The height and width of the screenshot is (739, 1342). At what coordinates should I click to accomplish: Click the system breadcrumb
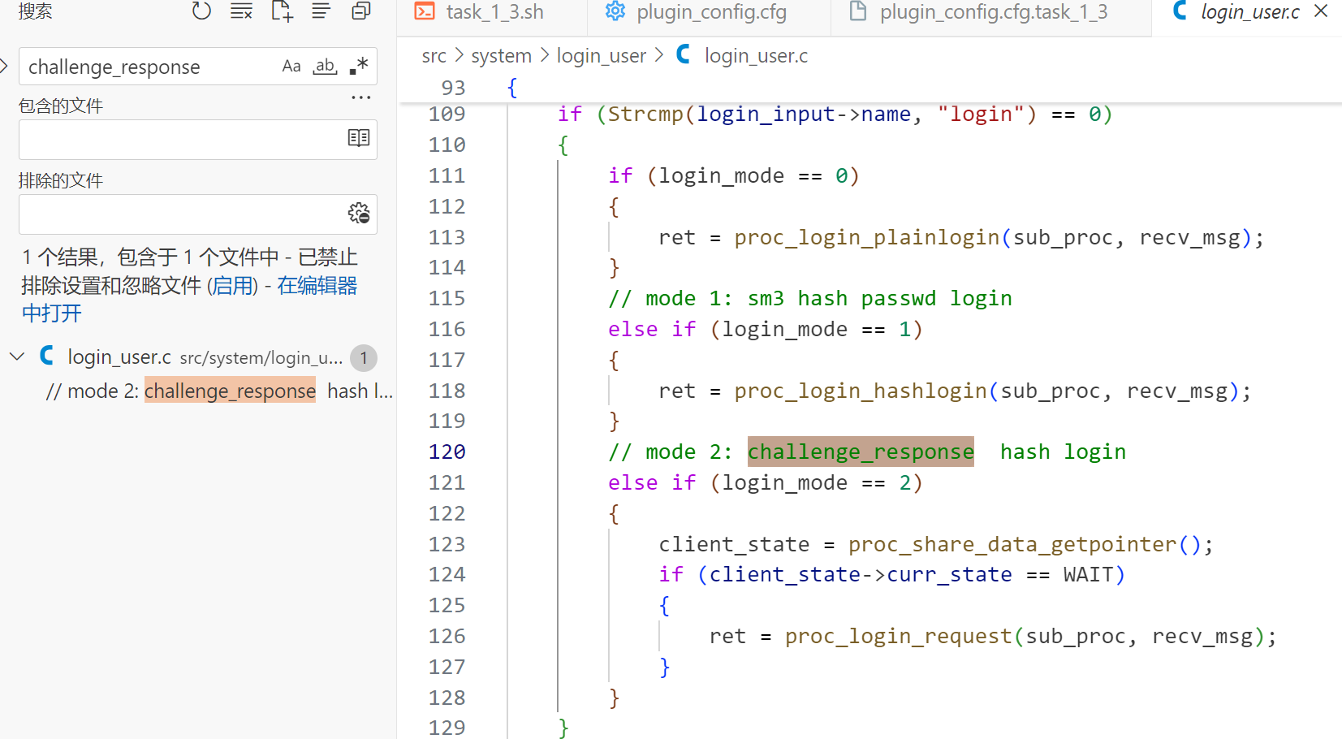(501, 56)
